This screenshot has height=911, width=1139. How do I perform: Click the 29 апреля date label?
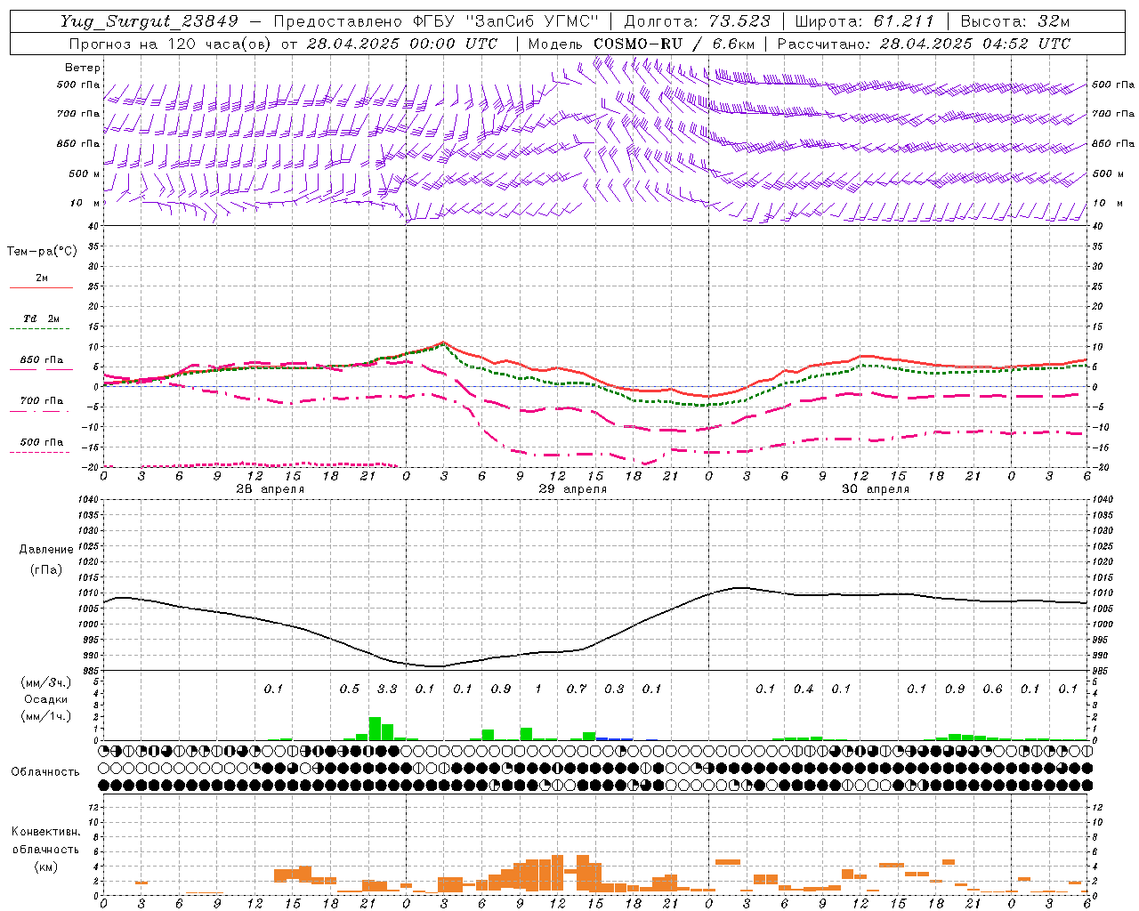pos(573,489)
